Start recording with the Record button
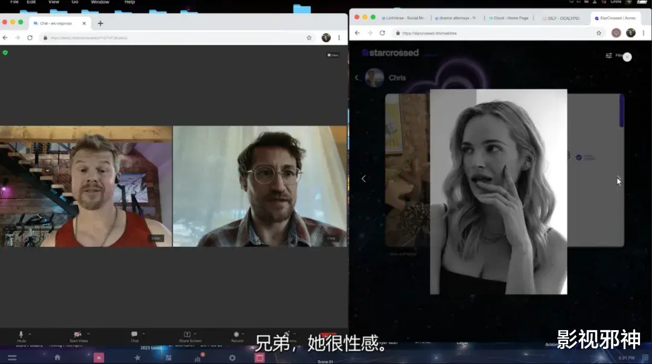 pyautogui.click(x=237, y=337)
